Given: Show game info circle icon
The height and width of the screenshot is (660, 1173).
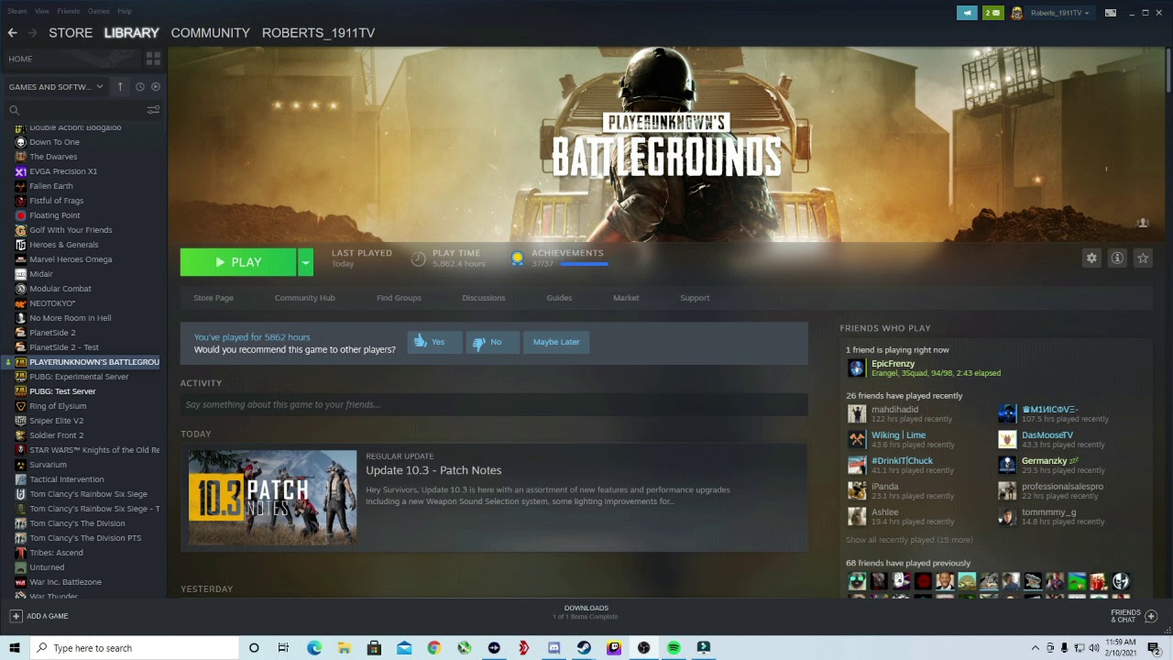Looking at the screenshot, I should click(1117, 258).
